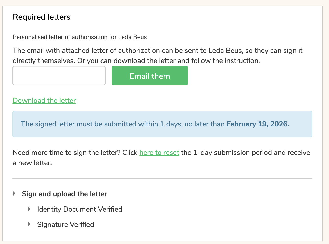
Task: Click the signed letter must be submitted text
Action: coord(102,124)
